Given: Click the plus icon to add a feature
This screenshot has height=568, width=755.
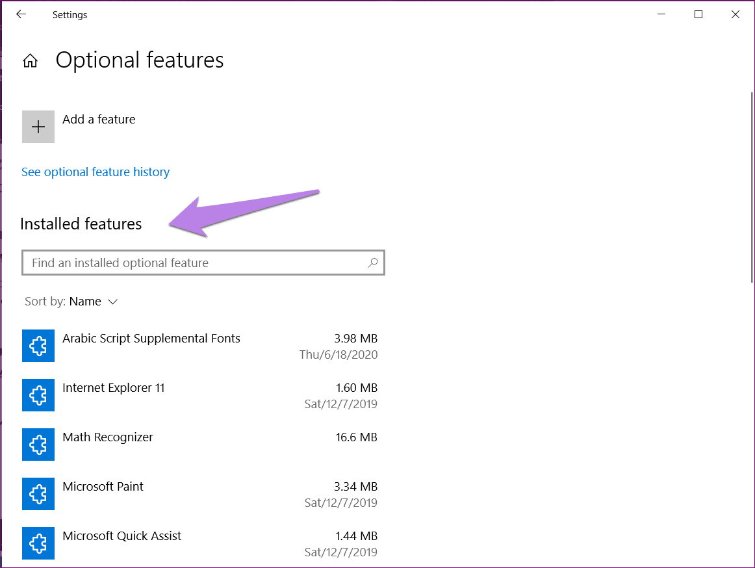Looking at the screenshot, I should point(38,126).
